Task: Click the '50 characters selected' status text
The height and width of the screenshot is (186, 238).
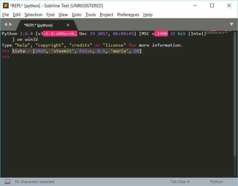Action: (x=34, y=182)
